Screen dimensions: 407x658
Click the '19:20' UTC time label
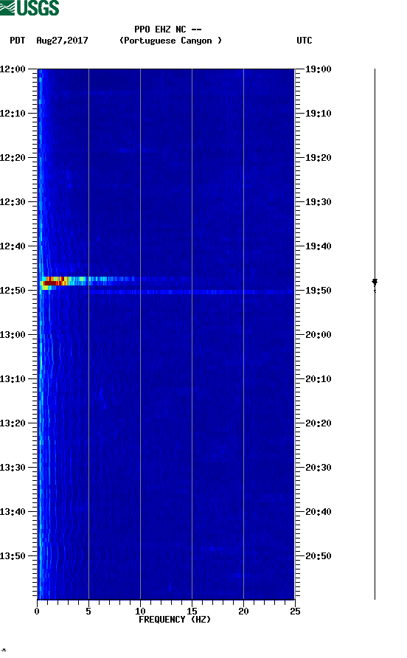click(x=318, y=158)
